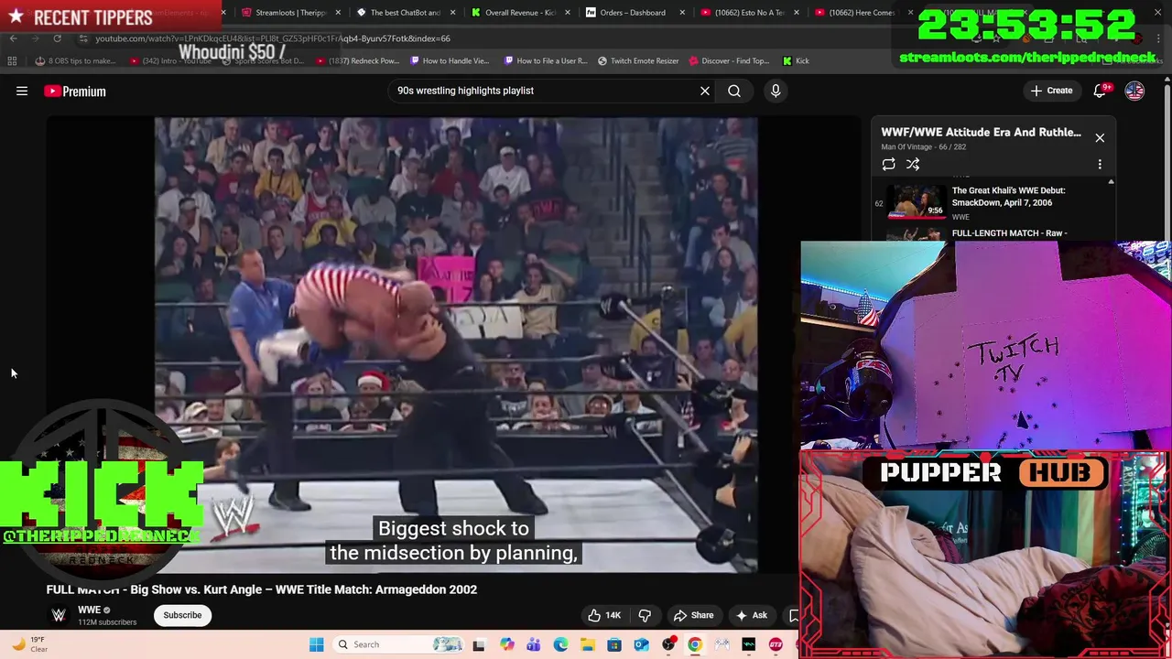Open OBS icon with red dot

point(668,644)
